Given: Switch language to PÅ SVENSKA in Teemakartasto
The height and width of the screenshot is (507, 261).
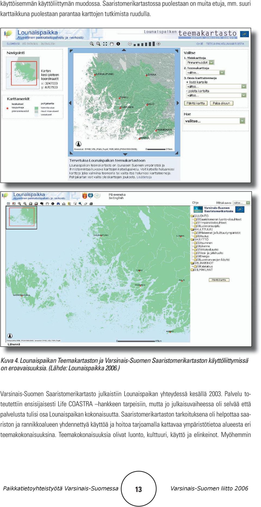Looking at the screenshot, I should tap(30, 44).
